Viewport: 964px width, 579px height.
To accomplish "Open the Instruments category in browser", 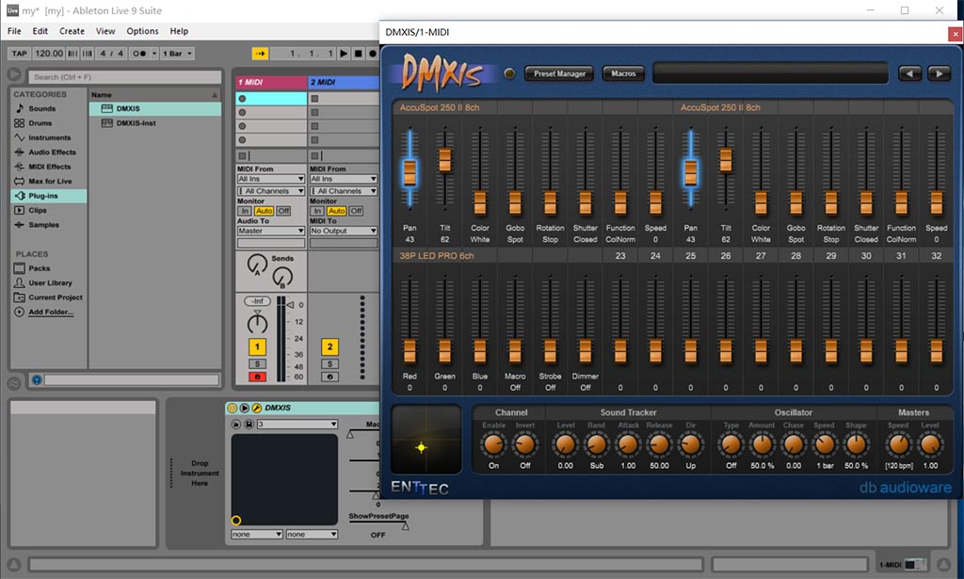I will tap(49, 137).
